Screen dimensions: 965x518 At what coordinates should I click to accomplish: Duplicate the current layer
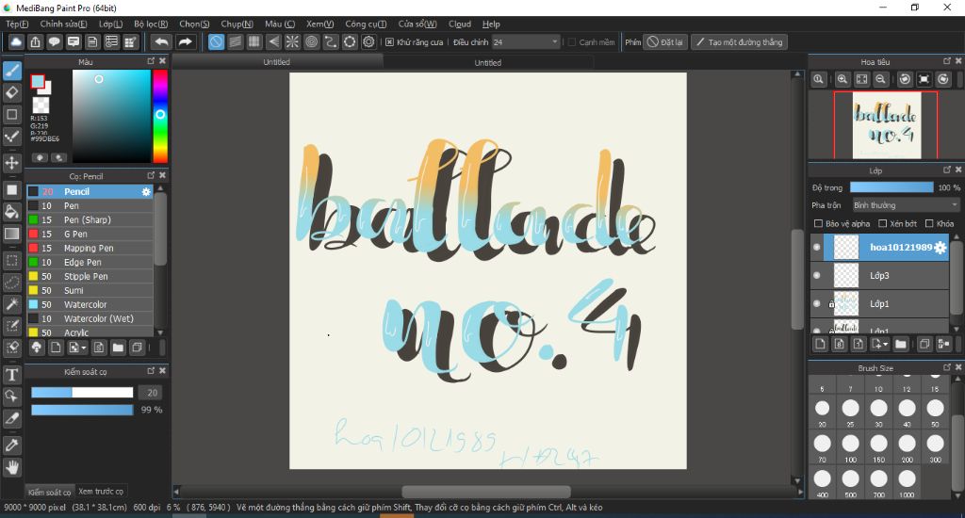tap(924, 344)
